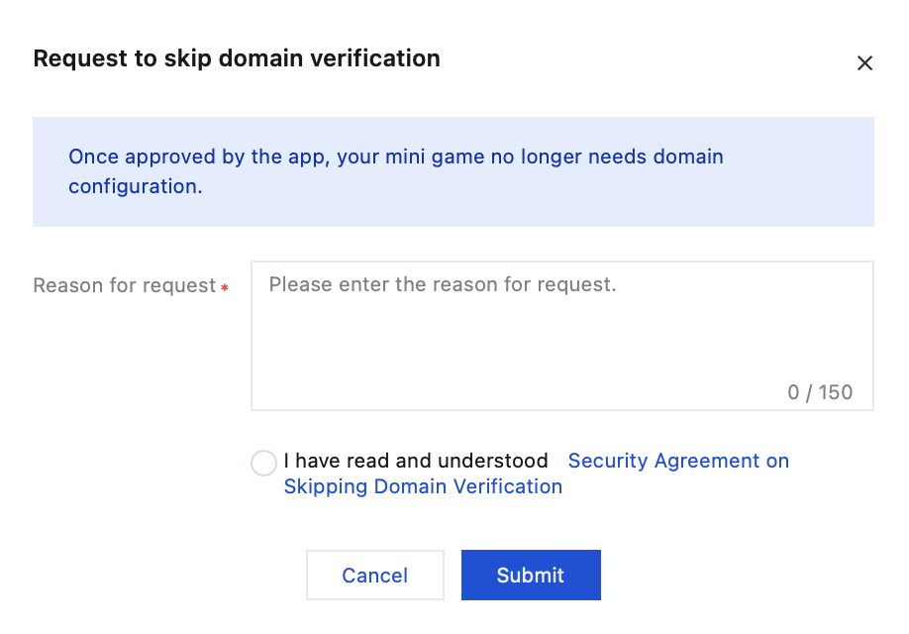Click the '0 / 150' character counter
The width and height of the screenshot is (909, 634).
820,392
